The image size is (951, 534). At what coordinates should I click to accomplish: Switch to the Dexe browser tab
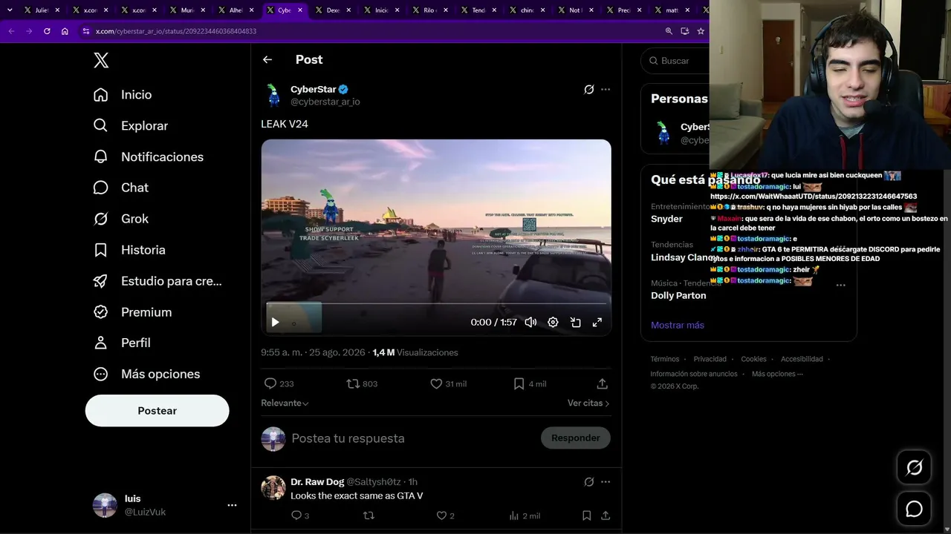pos(332,10)
